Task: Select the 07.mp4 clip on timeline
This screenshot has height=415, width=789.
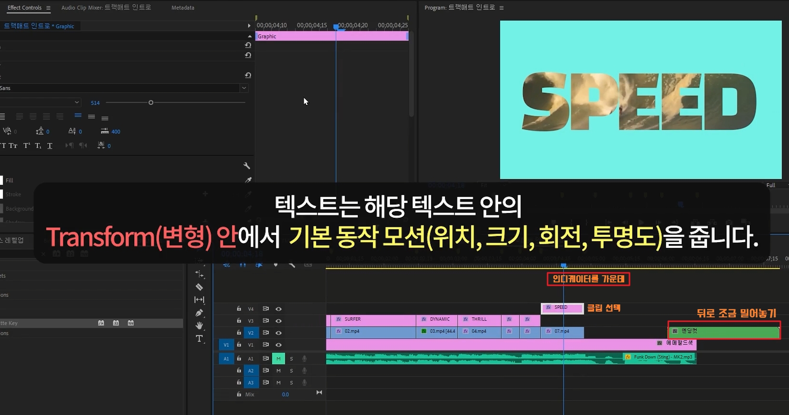Action: click(562, 332)
